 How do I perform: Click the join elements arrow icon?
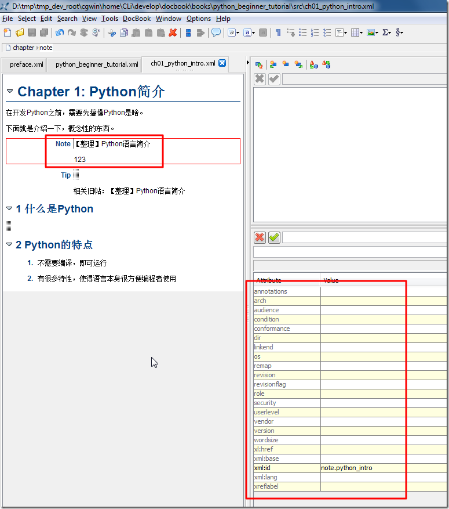(200, 33)
